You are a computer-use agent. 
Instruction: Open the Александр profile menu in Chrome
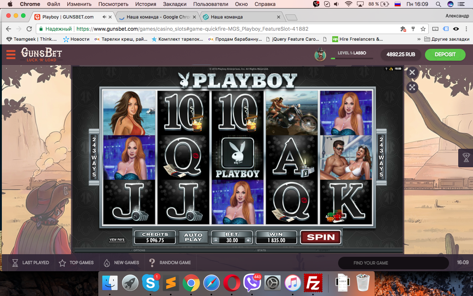(x=457, y=16)
